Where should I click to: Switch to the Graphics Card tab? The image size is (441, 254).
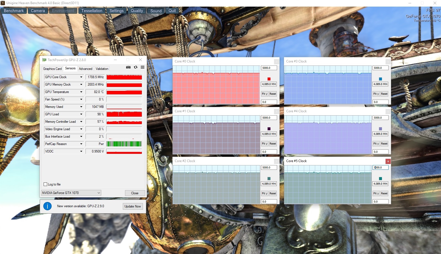click(52, 69)
